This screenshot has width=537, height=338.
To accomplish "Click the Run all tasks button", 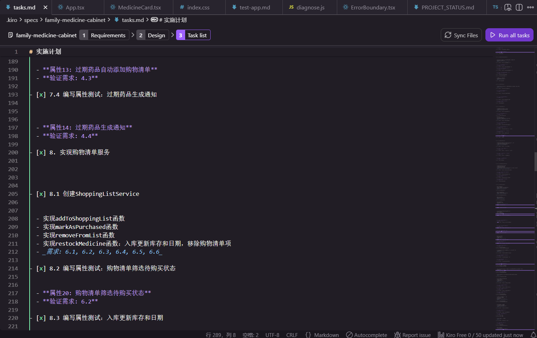I will point(509,35).
